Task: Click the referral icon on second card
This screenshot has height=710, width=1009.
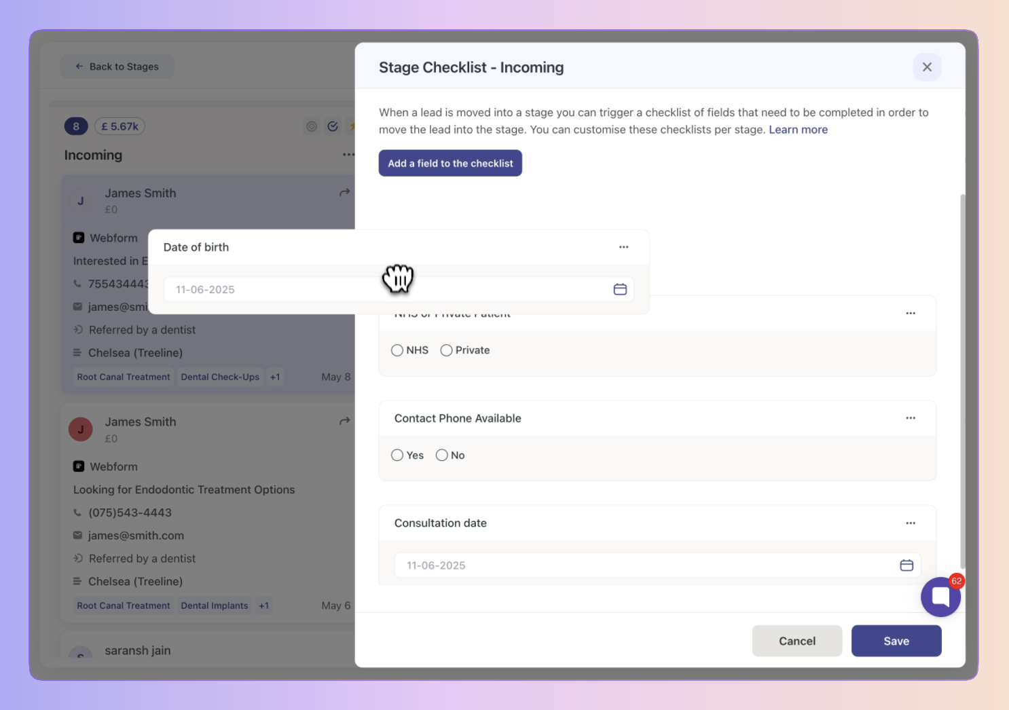Action: [x=77, y=558]
